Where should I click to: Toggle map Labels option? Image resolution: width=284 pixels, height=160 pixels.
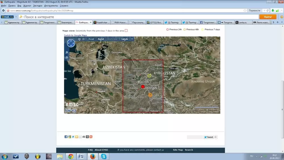tap(125, 39)
